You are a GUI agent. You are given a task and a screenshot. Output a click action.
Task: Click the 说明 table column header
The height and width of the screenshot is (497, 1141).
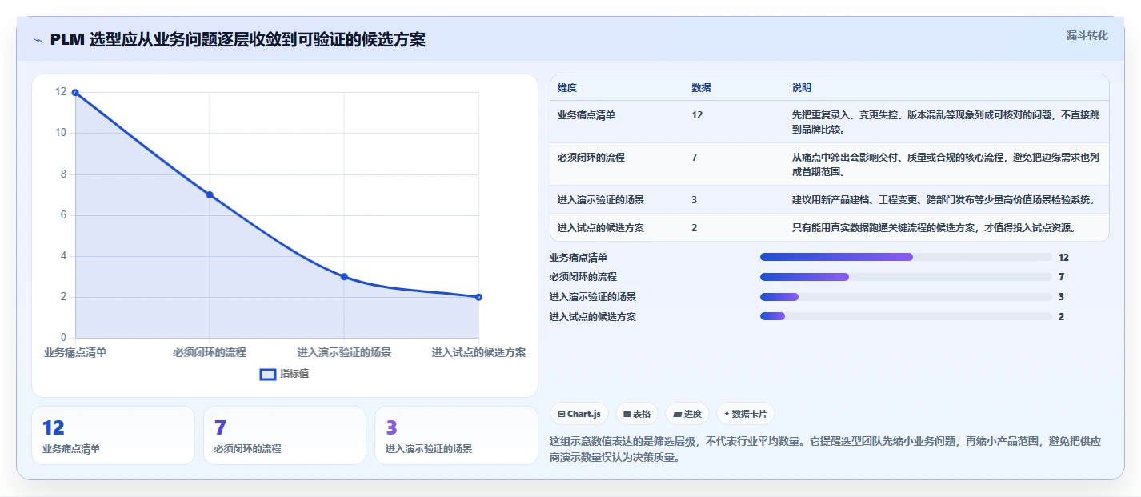pyautogui.click(x=802, y=87)
